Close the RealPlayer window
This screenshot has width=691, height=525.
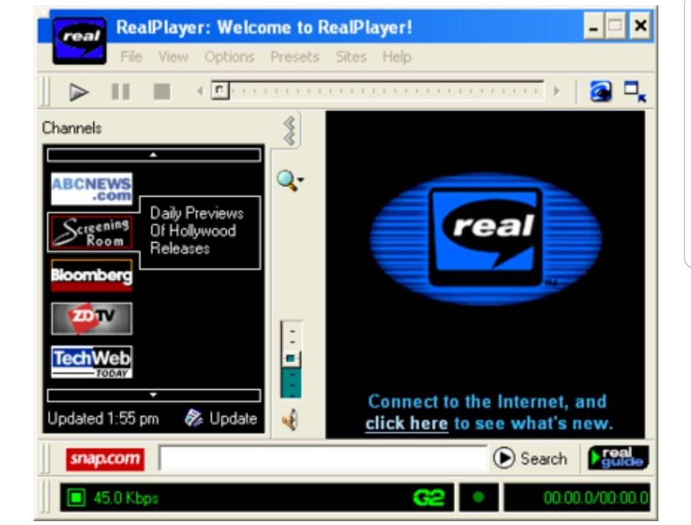click(640, 26)
